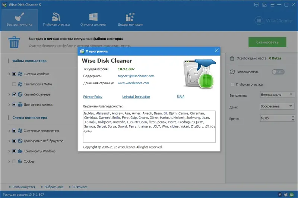Click the WiseCleaner logo
This screenshot has width=298, height=198.
click(x=274, y=21)
